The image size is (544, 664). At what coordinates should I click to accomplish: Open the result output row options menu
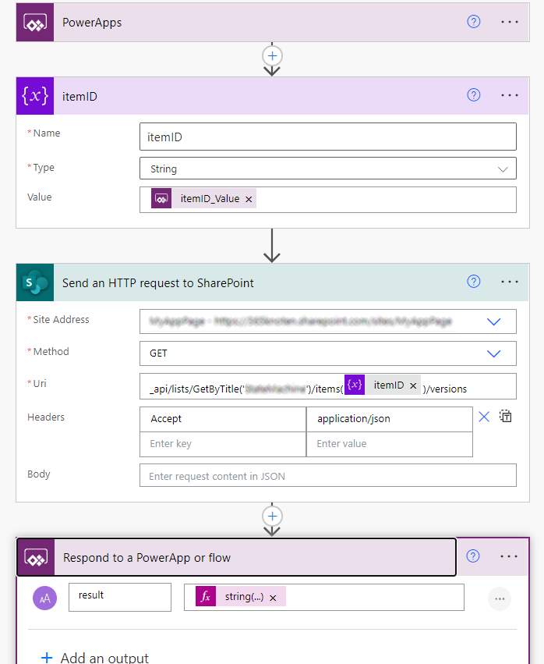click(x=499, y=598)
